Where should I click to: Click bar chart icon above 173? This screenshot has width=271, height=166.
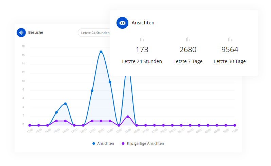click(x=142, y=39)
